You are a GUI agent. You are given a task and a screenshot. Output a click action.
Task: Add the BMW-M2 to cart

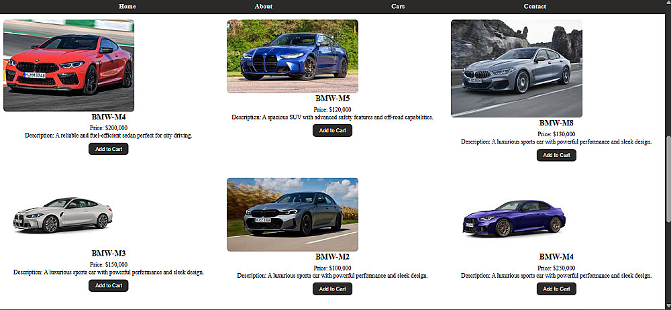click(x=333, y=289)
